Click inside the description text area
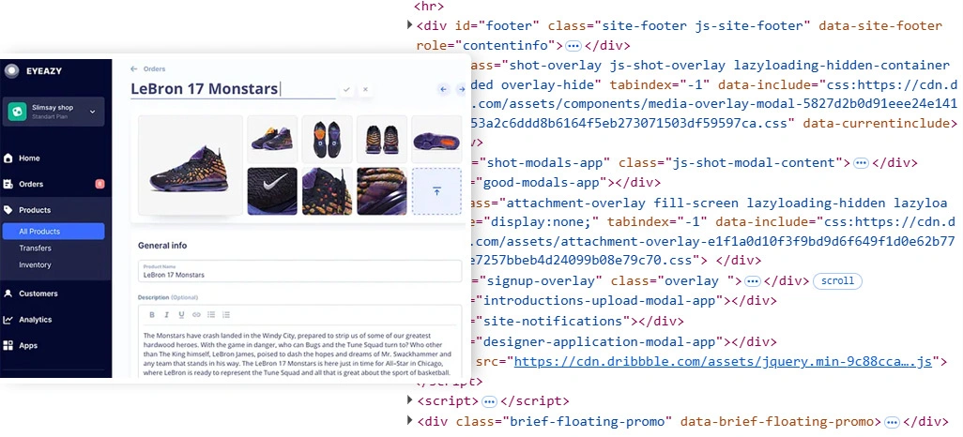This screenshot has height=437, width=963. pyautogui.click(x=299, y=354)
